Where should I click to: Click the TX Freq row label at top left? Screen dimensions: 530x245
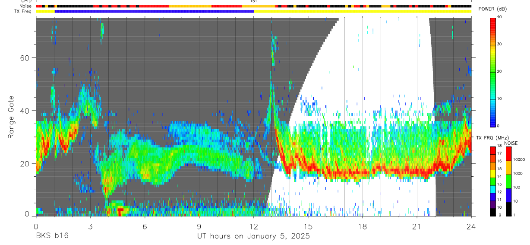(x=23, y=11)
